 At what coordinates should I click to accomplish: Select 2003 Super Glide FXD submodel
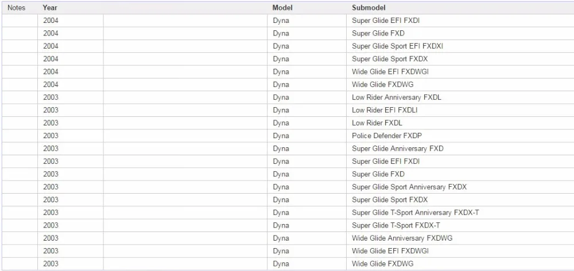click(x=378, y=174)
